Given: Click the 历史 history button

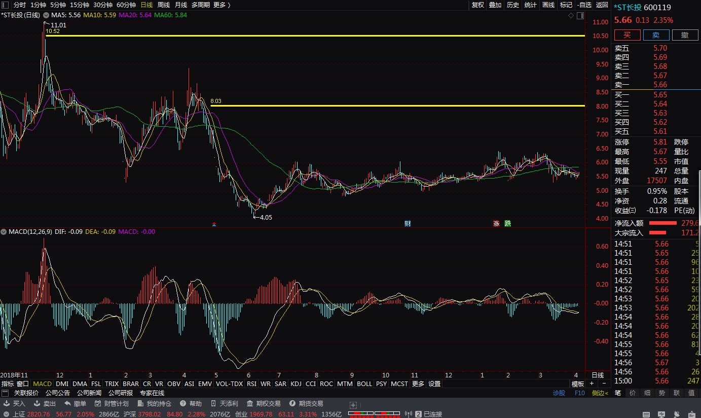Looking at the screenshot, I should [513, 5].
